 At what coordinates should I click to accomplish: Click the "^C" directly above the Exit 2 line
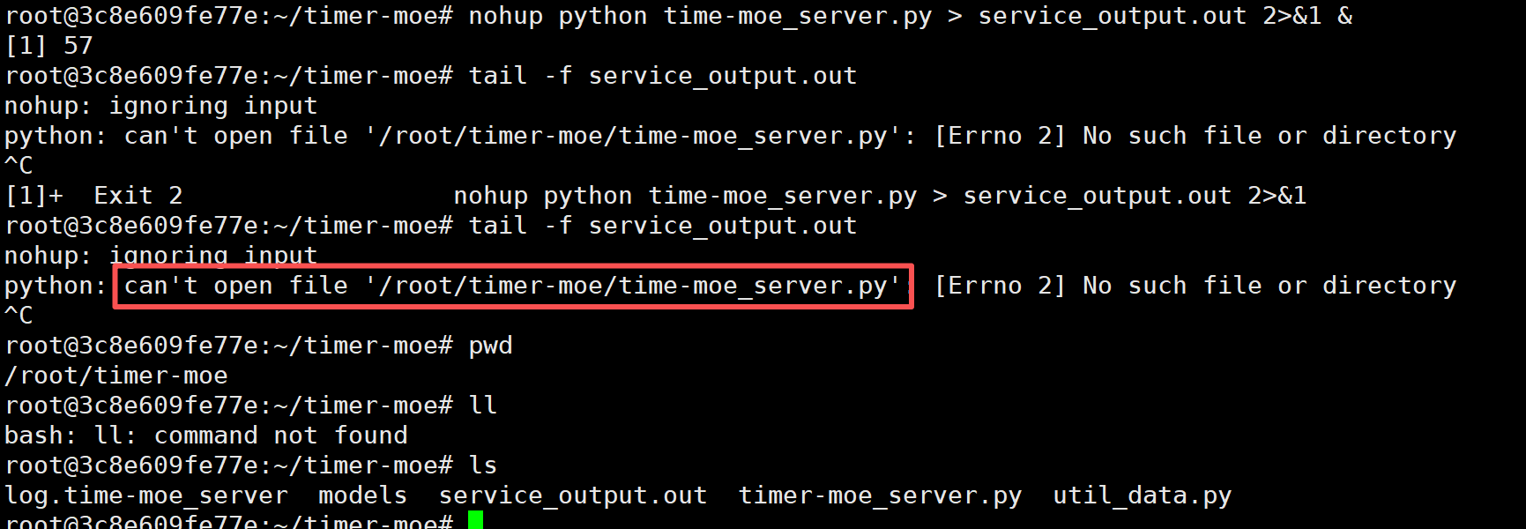(x=19, y=166)
